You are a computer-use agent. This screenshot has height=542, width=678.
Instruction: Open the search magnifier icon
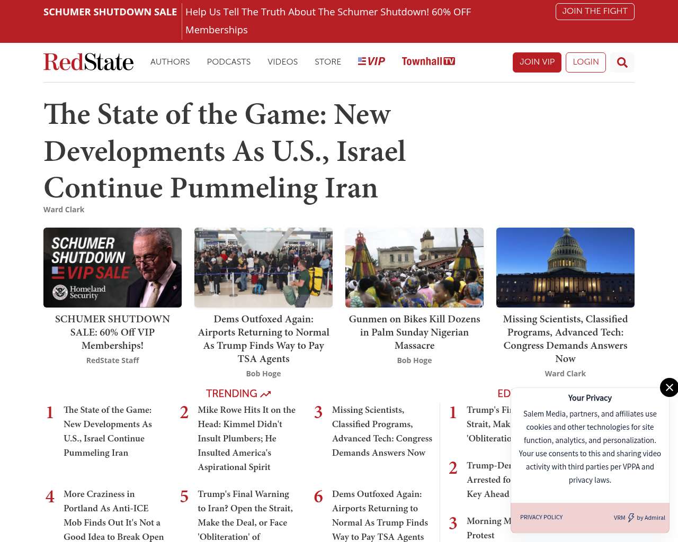[x=622, y=62]
